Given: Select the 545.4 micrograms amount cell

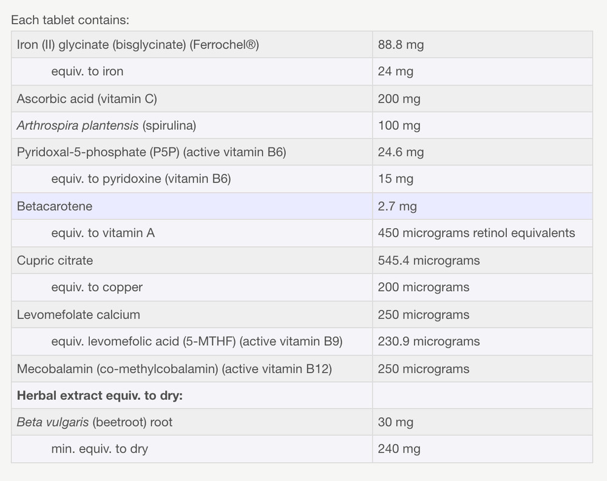Looking at the screenshot, I should 429,260.
